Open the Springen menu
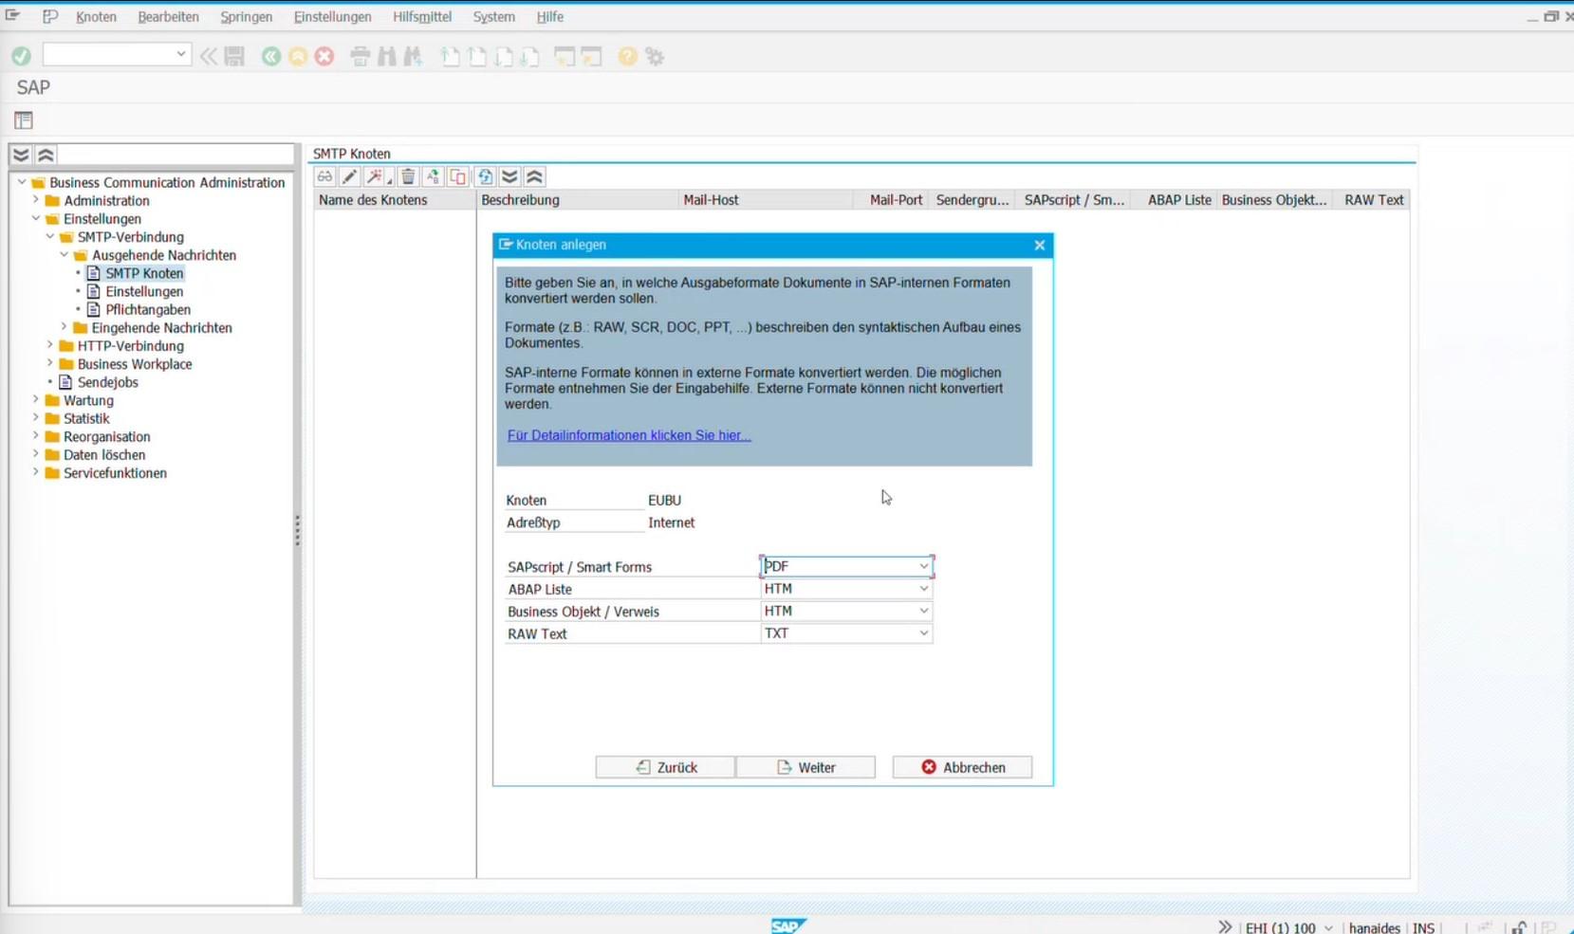 pyautogui.click(x=246, y=17)
